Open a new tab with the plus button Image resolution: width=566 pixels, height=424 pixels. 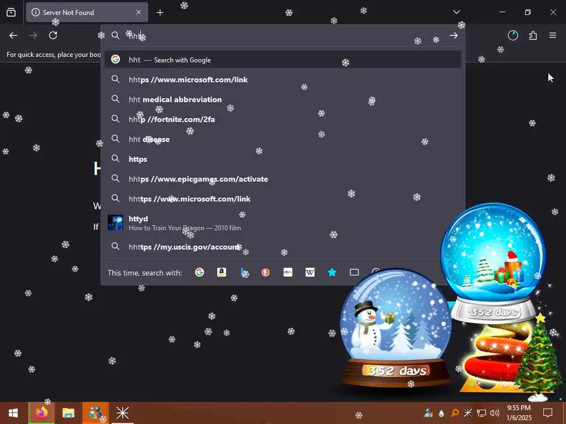point(160,13)
